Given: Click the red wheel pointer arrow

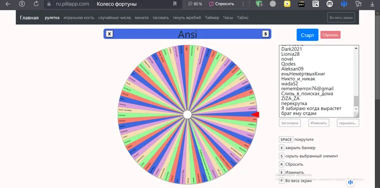Looking at the screenshot, I should [255, 115].
